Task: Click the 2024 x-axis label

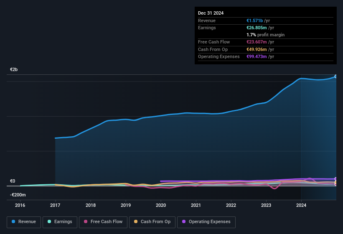Action: pyautogui.click(x=301, y=205)
